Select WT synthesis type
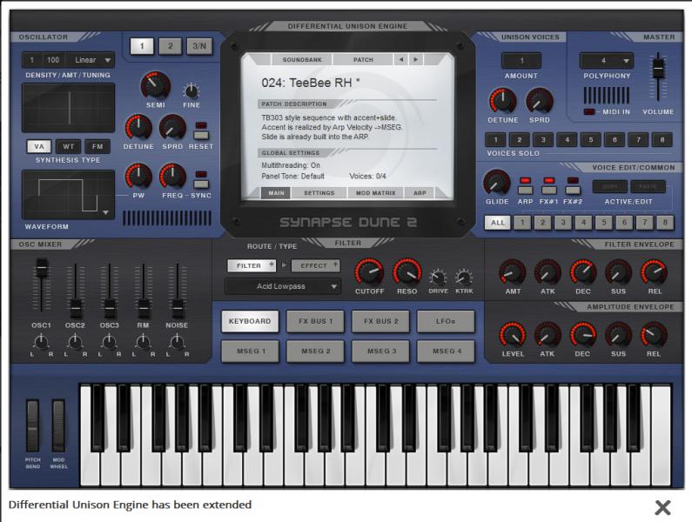692x522 pixels. [69, 146]
